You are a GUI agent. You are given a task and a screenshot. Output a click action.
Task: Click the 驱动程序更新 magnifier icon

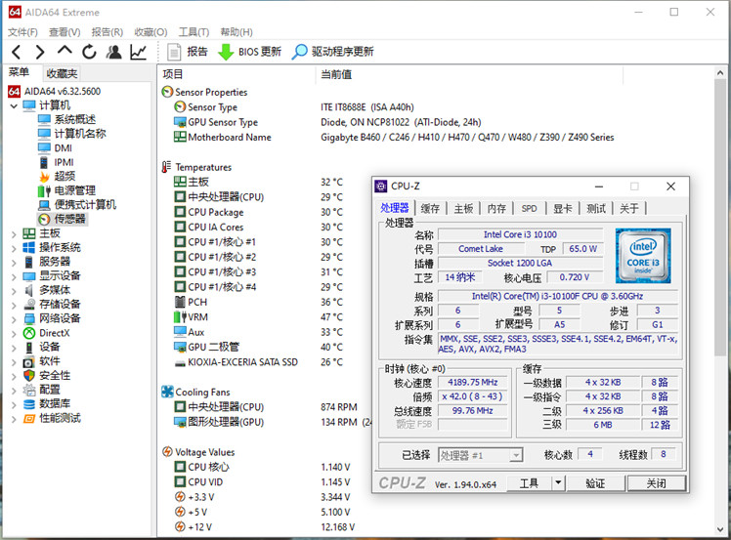tap(300, 52)
